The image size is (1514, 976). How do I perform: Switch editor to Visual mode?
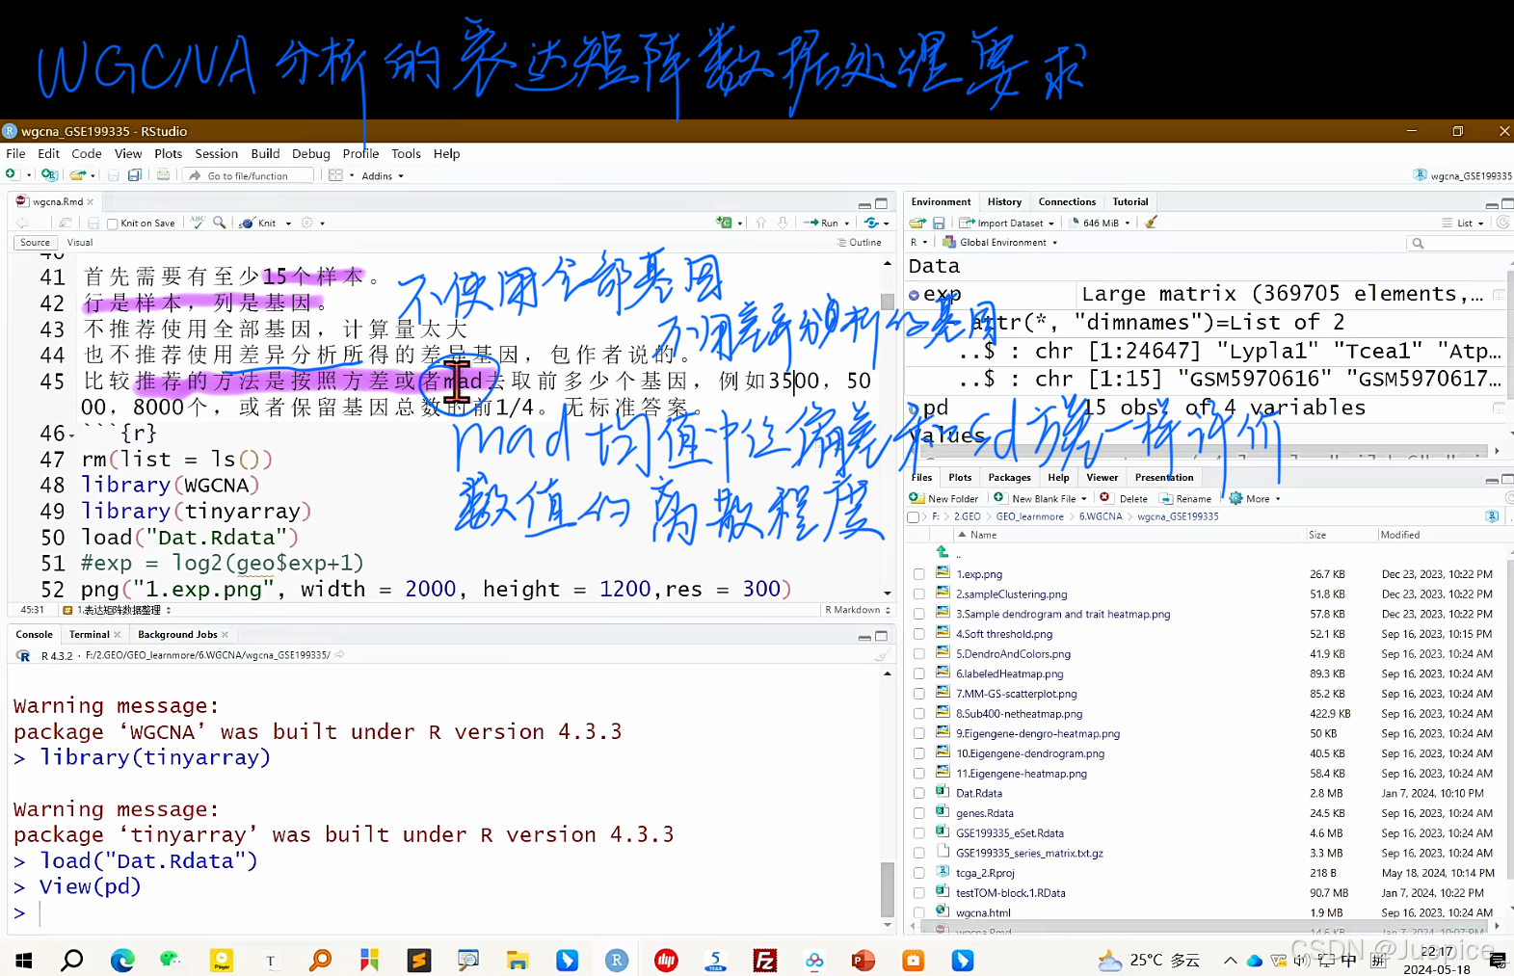[80, 243]
